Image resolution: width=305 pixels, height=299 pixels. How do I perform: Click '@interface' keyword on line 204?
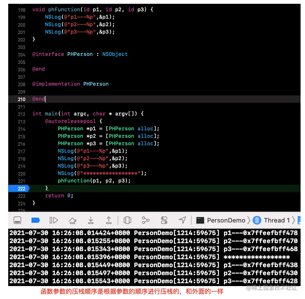tap(48, 54)
